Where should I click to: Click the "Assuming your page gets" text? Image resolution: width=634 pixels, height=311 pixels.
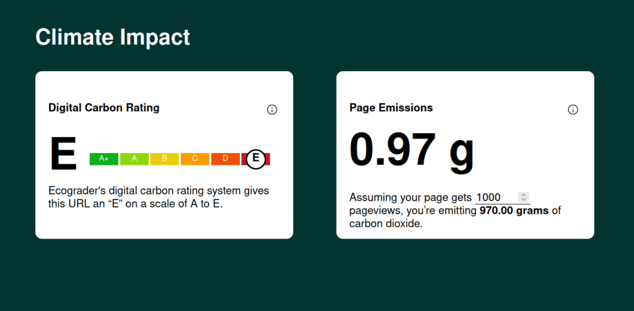tap(410, 197)
